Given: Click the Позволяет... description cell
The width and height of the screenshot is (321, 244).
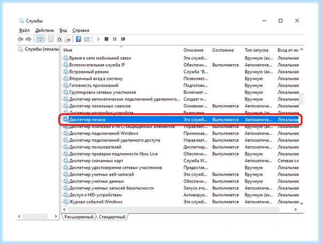Looking at the screenshot, I should pyautogui.click(x=195, y=78).
